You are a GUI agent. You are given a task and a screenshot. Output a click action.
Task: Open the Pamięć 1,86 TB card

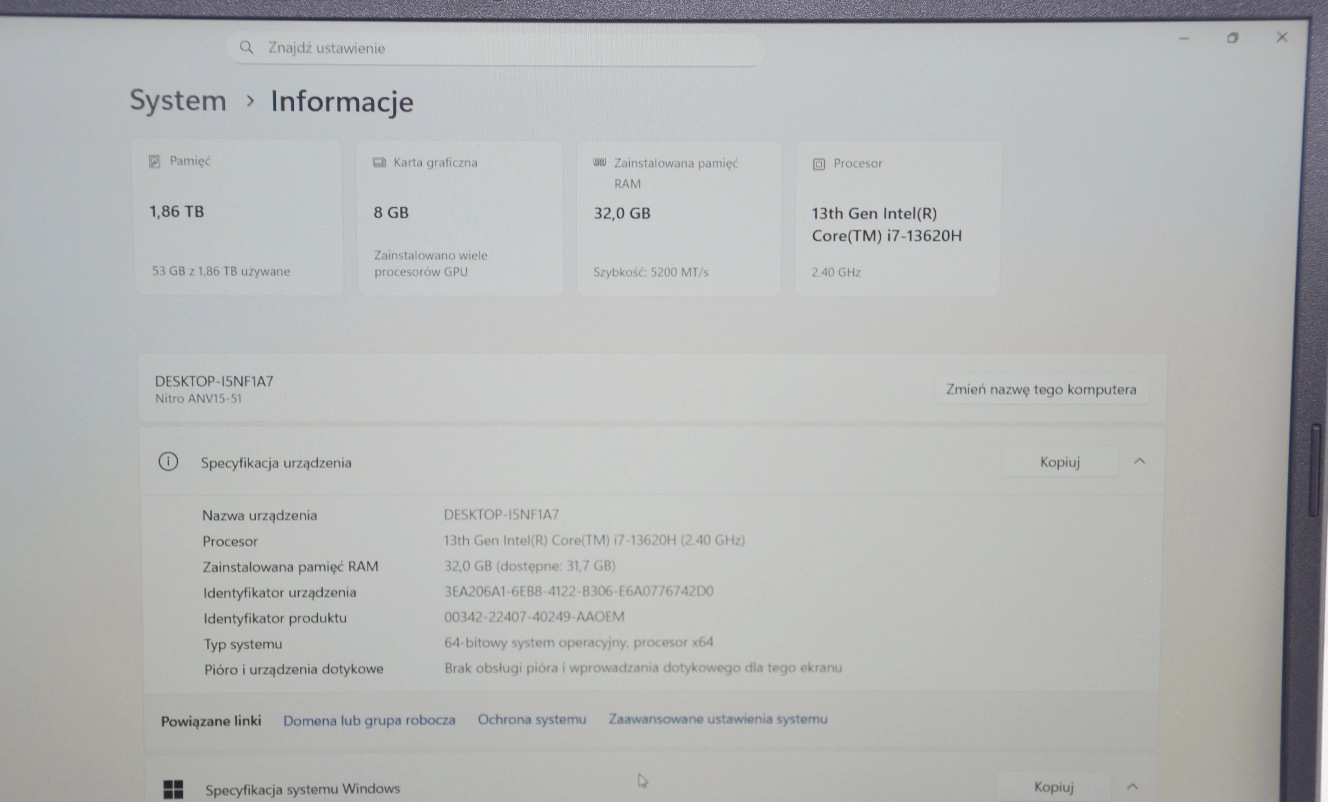238,218
